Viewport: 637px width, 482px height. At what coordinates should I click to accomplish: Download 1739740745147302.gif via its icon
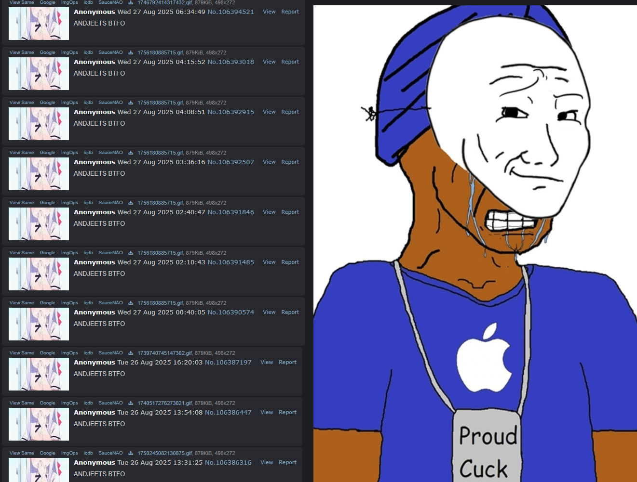coord(130,353)
